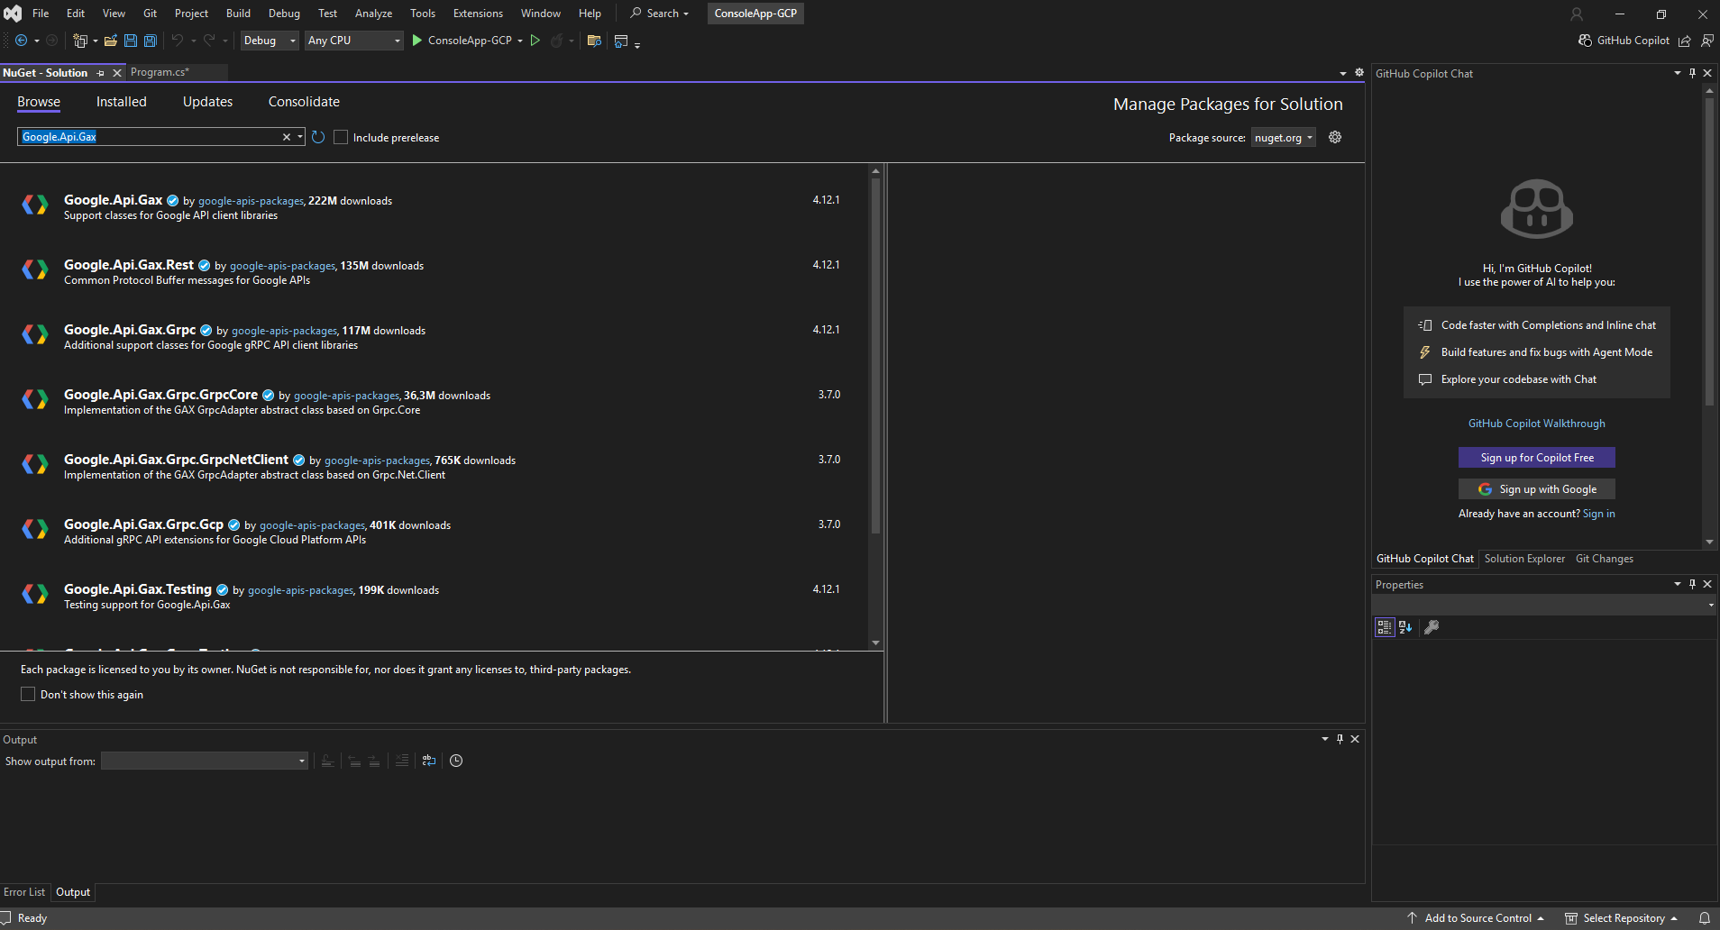This screenshot has width=1720, height=930.
Task: Toggle Categorized view in Properties panel
Action: pyautogui.click(x=1384, y=627)
